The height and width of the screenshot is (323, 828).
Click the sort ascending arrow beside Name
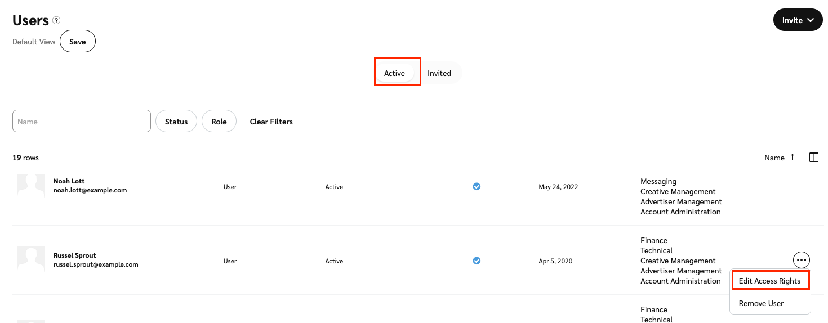tap(793, 158)
